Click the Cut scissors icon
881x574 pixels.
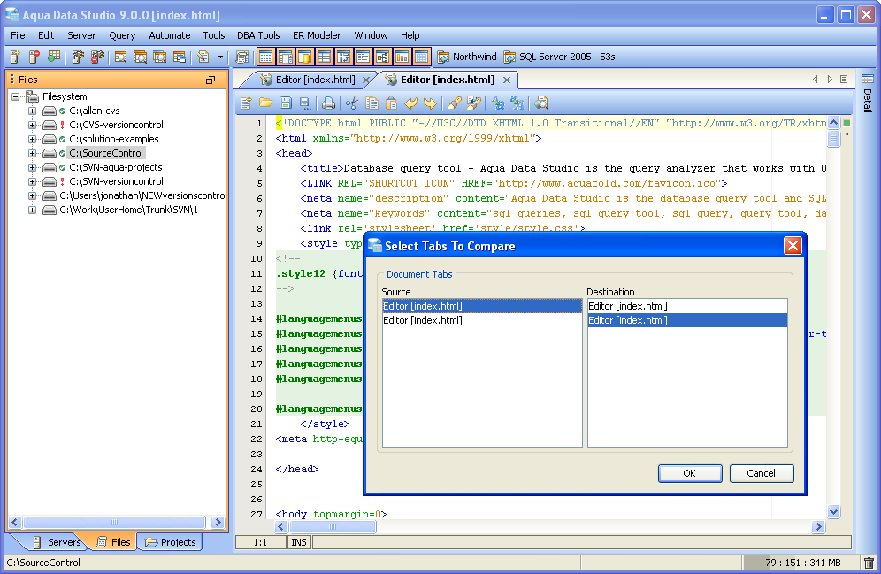(352, 103)
